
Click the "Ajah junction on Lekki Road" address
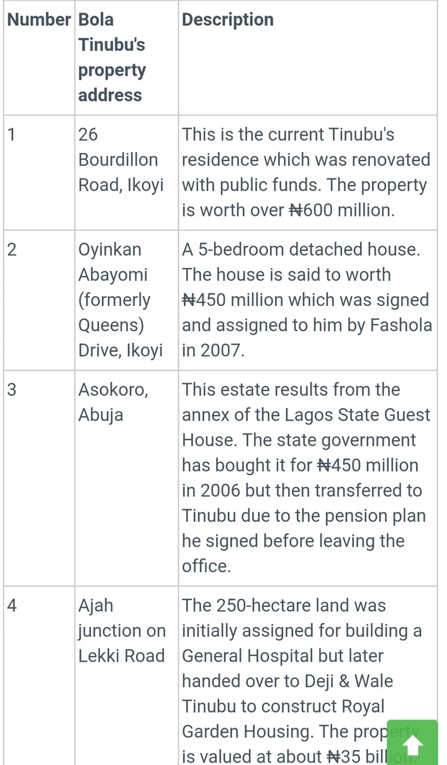click(x=122, y=631)
